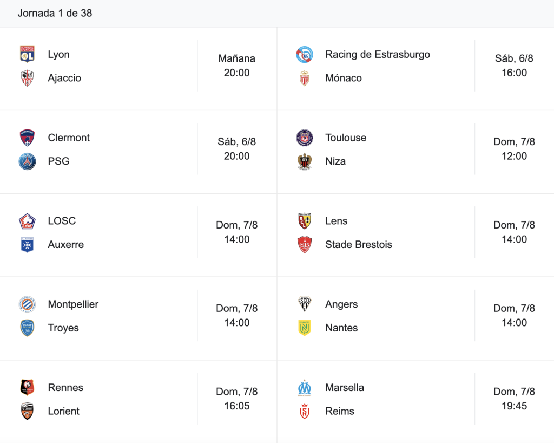Select the Stade Brestois red badge
This screenshot has height=443, width=554.
305,245
